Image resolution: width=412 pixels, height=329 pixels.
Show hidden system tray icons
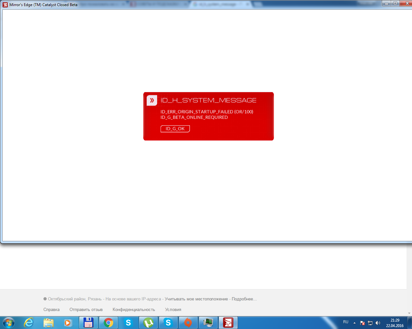354,323
